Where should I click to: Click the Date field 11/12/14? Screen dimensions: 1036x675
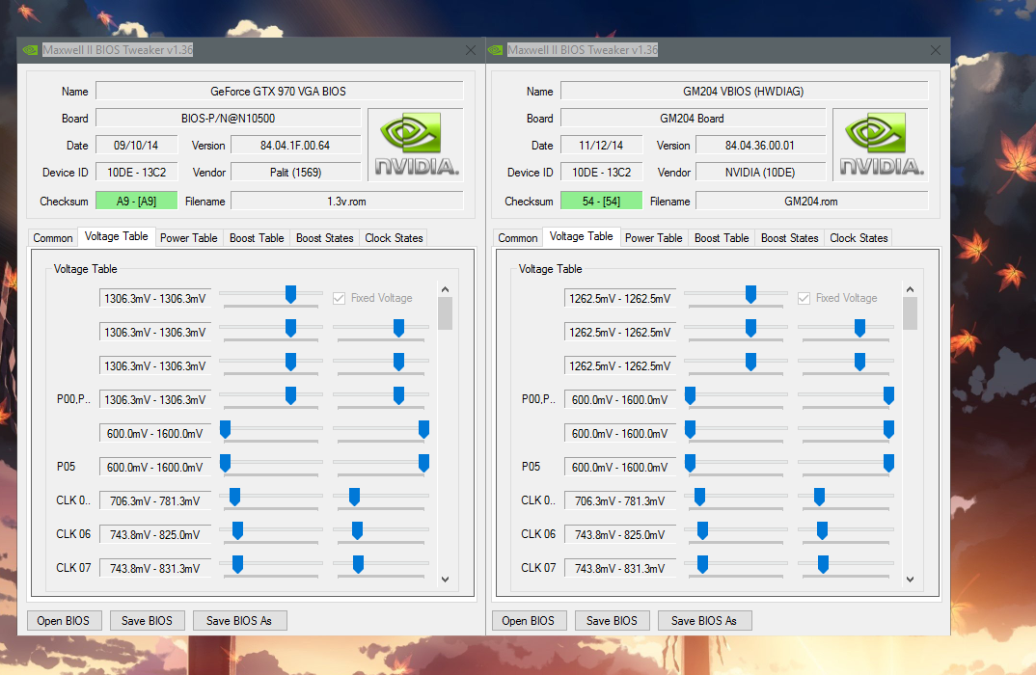tap(602, 146)
